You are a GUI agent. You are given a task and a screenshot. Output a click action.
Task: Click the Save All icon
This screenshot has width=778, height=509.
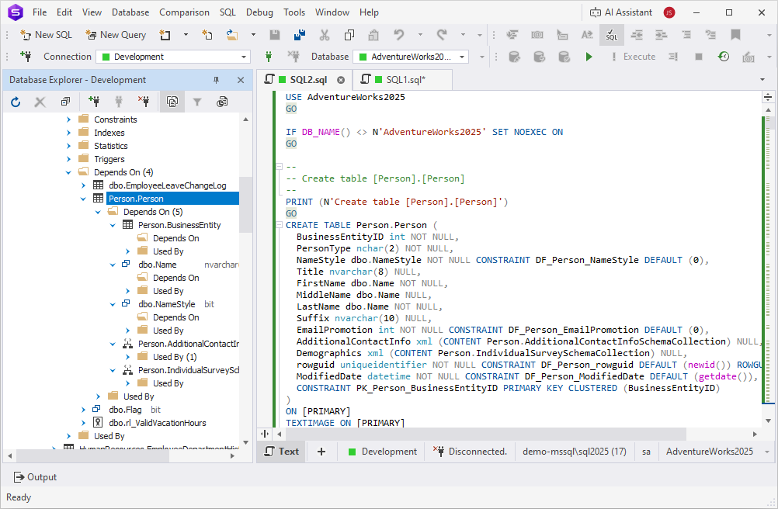click(x=300, y=35)
